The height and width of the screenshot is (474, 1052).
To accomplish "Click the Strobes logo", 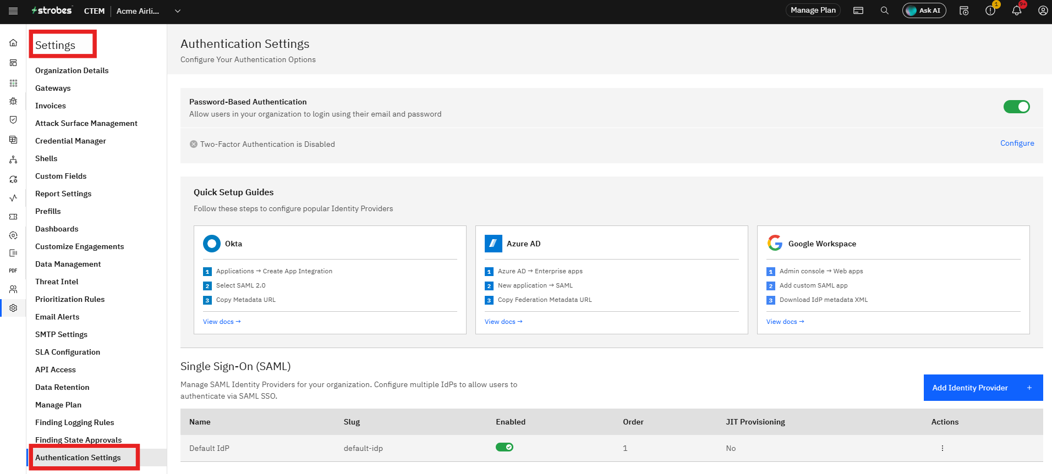I will (52, 10).
